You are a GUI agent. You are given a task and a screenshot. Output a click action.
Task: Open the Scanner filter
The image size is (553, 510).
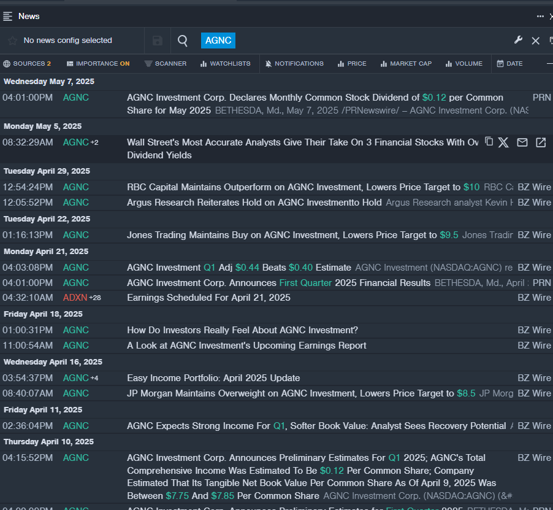166,64
